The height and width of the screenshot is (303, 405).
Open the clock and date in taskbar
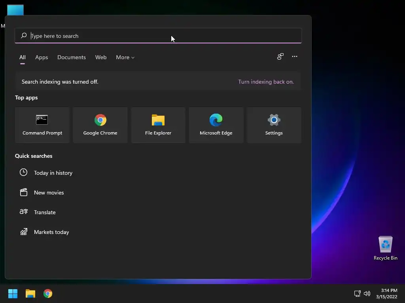pyautogui.click(x=387, y=294)
